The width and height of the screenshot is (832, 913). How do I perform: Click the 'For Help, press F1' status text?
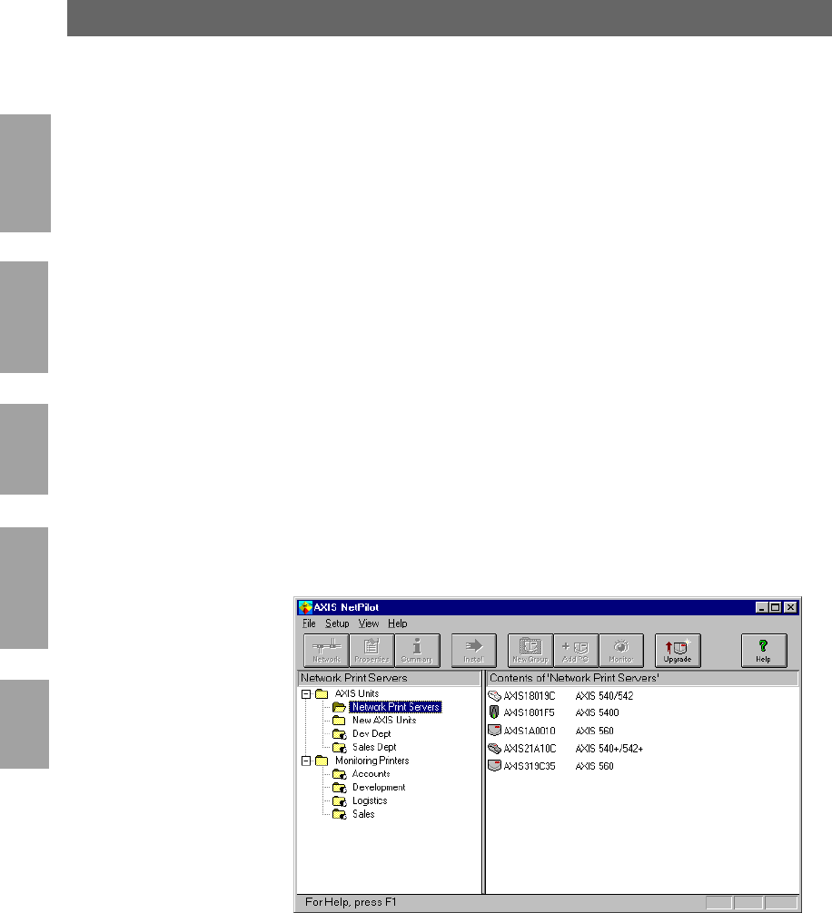pos(351,902)
